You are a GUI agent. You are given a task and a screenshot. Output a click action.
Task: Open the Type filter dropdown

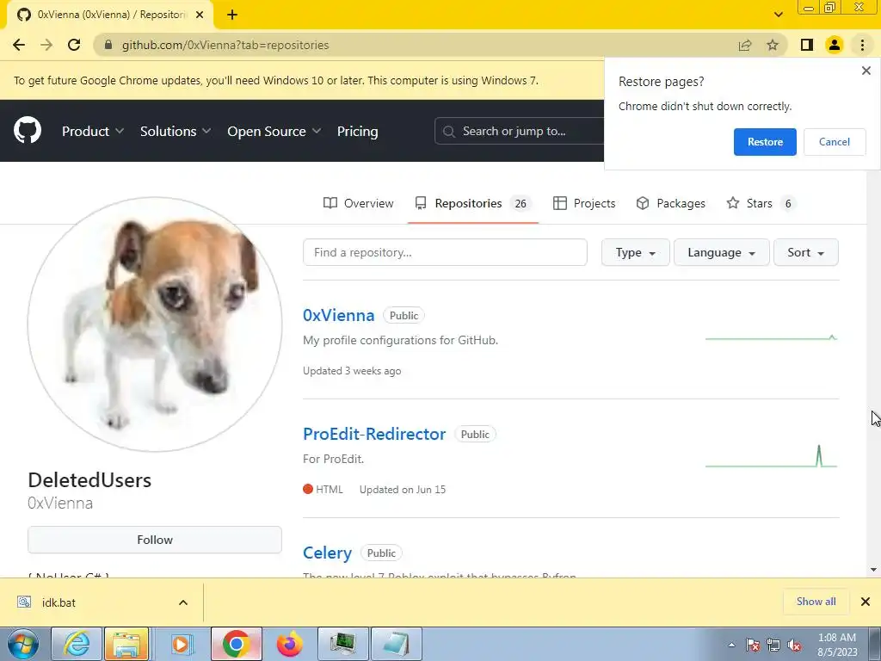635,252
